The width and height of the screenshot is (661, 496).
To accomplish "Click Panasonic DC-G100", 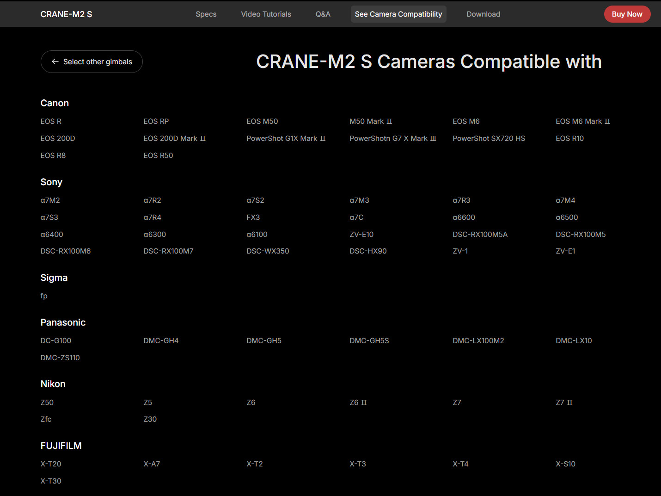I will 56,341.
